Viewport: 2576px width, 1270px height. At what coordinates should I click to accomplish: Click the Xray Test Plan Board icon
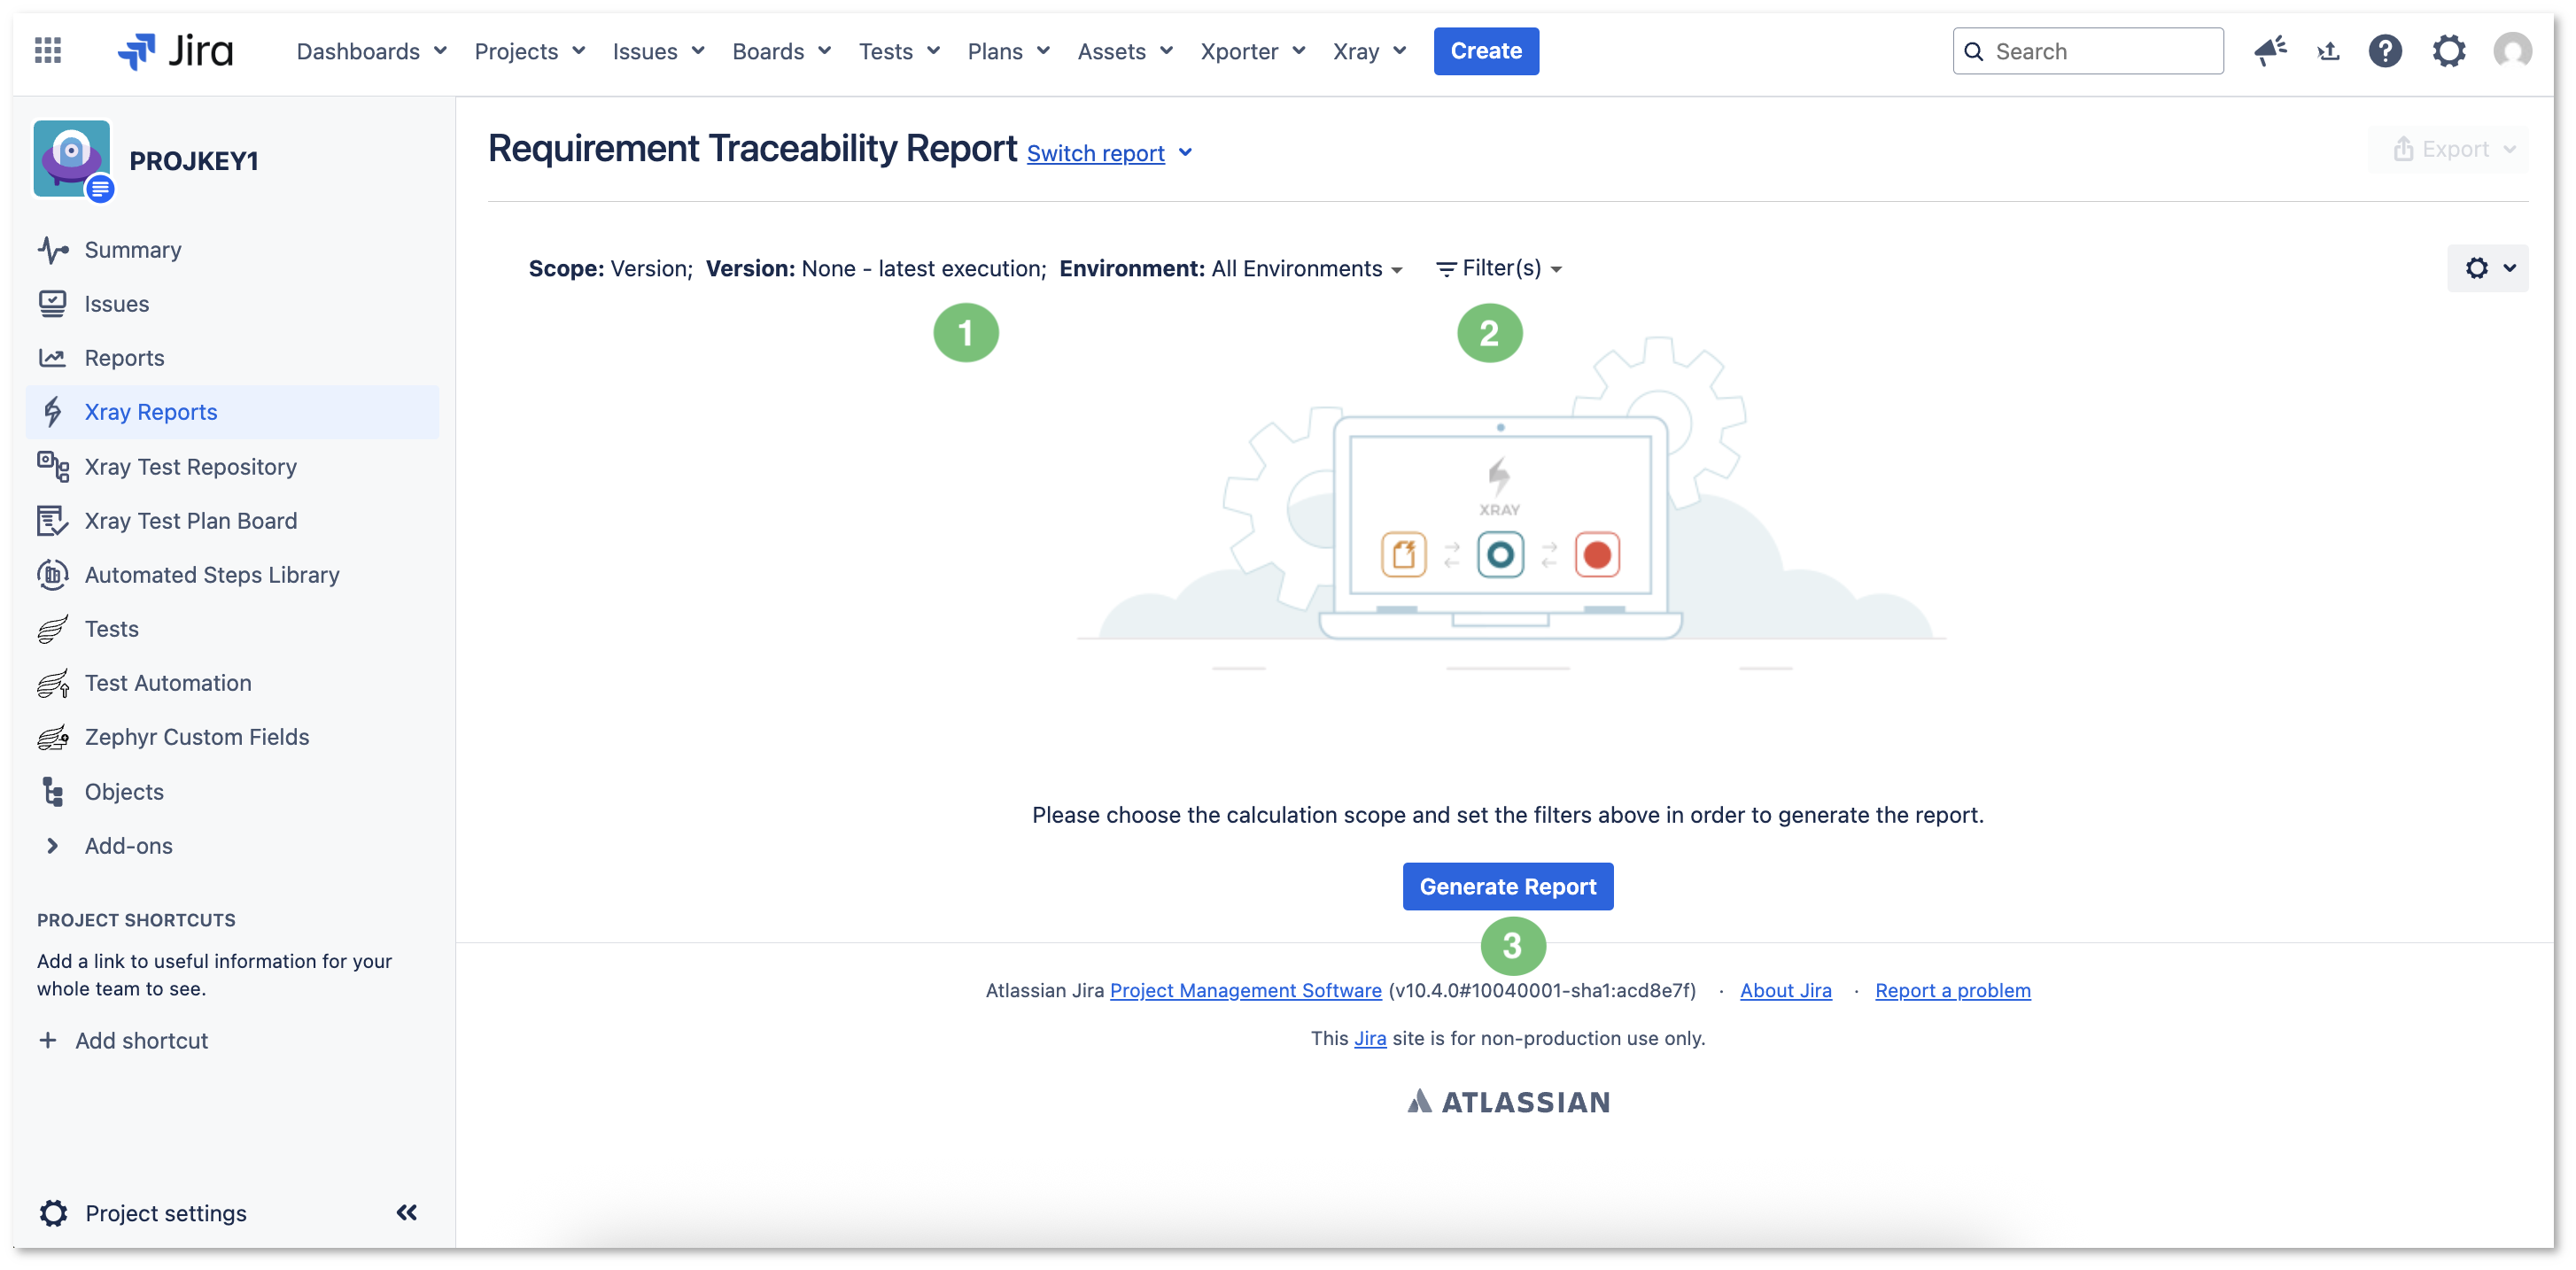click(x=53, y=520)
